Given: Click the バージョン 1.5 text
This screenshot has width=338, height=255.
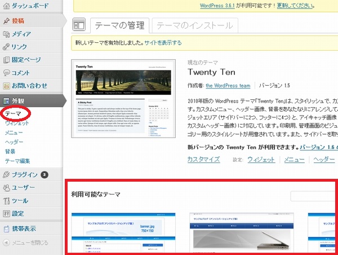Looking at the screenshot, I should (x=274, y=86).
